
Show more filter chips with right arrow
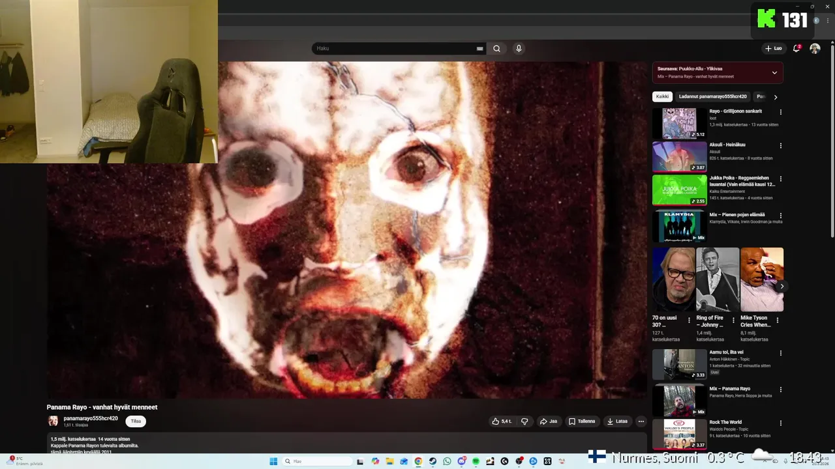(x=775, y=97)
